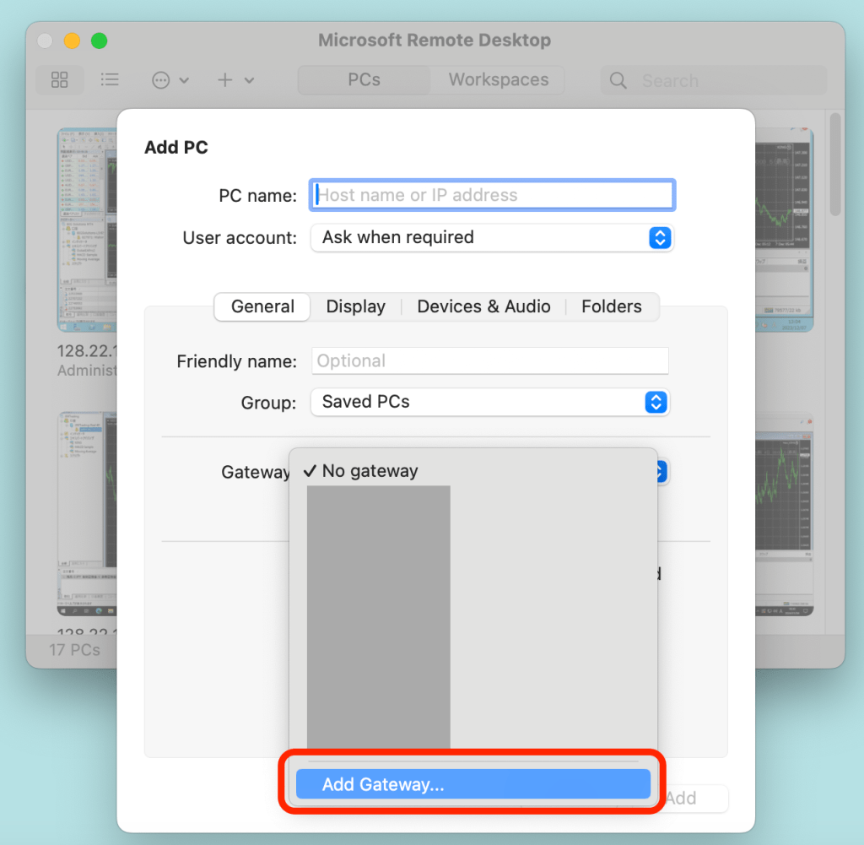Image resolution: width=864 pixels, height=845 pixels.
Task: Click the Friendly name text field
Action: click(x=490, y=361)
